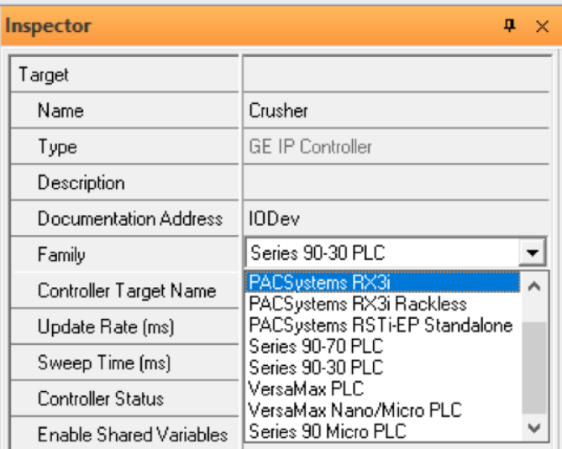This screenshot has height=449, width=562.
Task: Select the Update Rate (ms) property row
Action: point(124,326)
